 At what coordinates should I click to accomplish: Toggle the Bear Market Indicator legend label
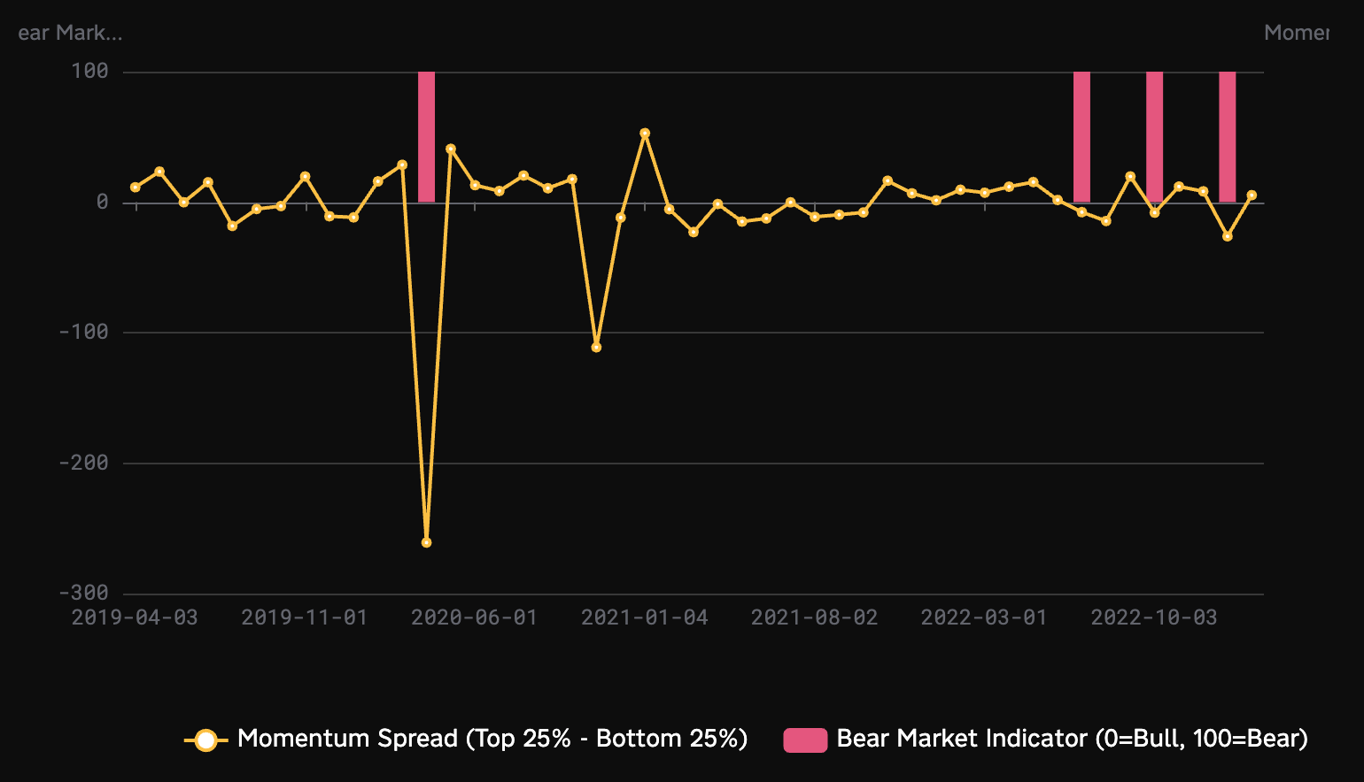click(1072, 739)
